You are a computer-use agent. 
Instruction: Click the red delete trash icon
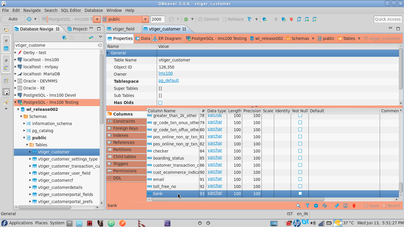click(354, 206)
